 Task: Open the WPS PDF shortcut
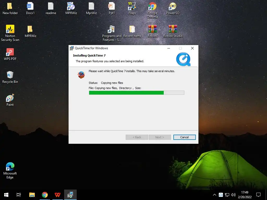(10, 52)
